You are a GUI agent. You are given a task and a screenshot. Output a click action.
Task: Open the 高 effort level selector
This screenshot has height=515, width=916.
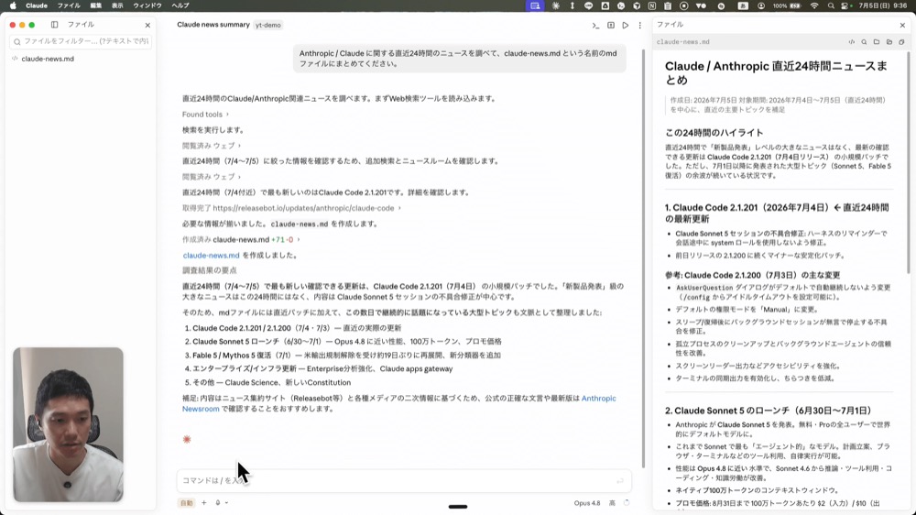click(612, 503)
